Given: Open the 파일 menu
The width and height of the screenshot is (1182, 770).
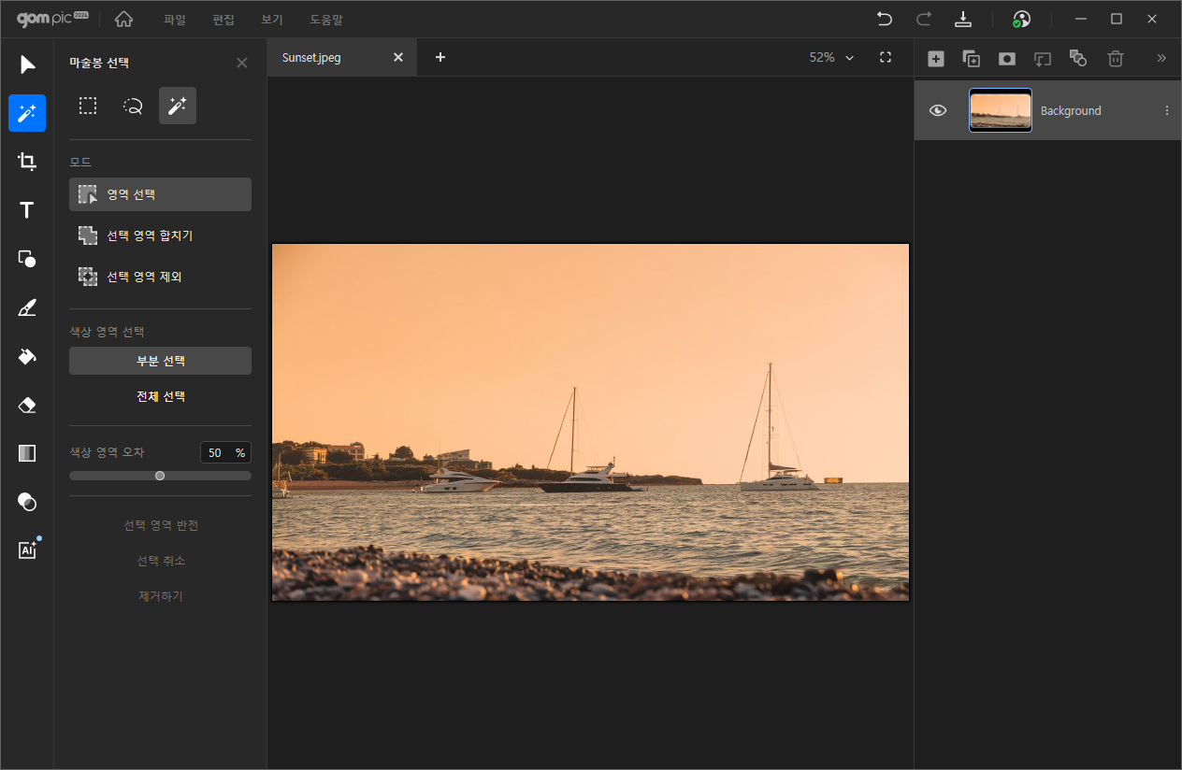Looking at the screenshot, I should [175, 20].
